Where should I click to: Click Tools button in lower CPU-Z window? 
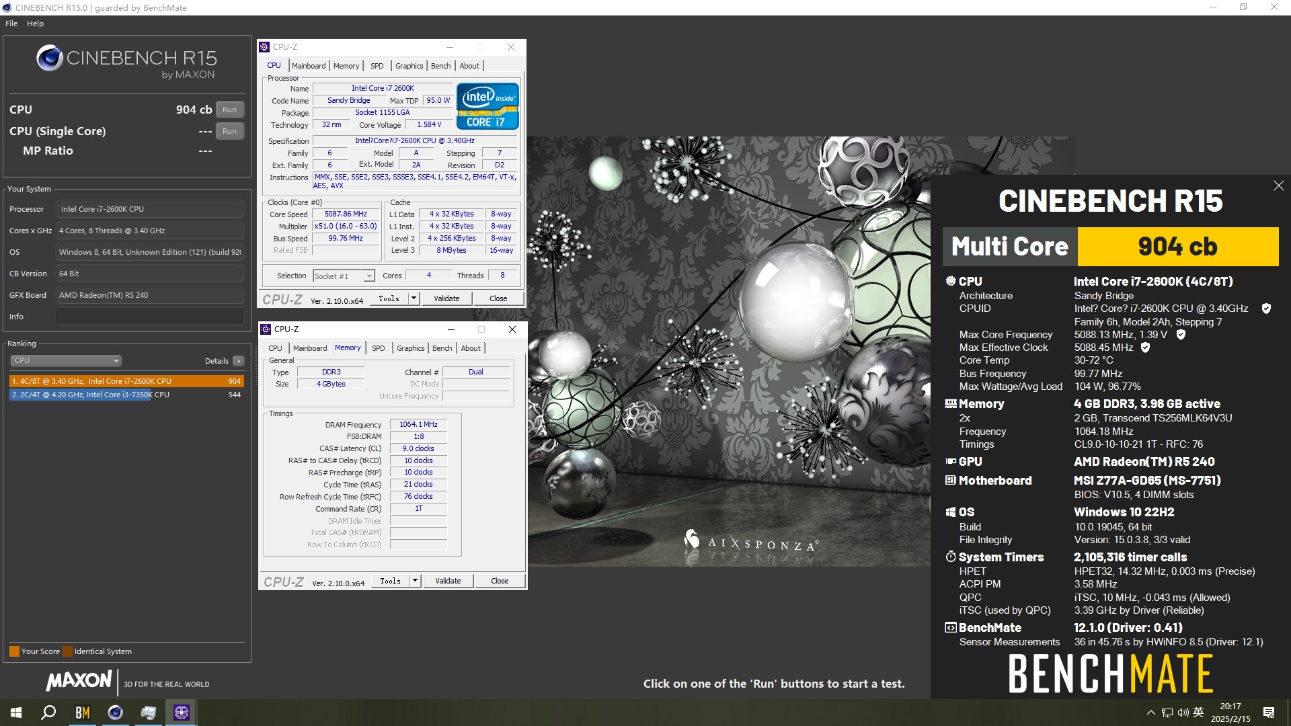pos(391,581)
